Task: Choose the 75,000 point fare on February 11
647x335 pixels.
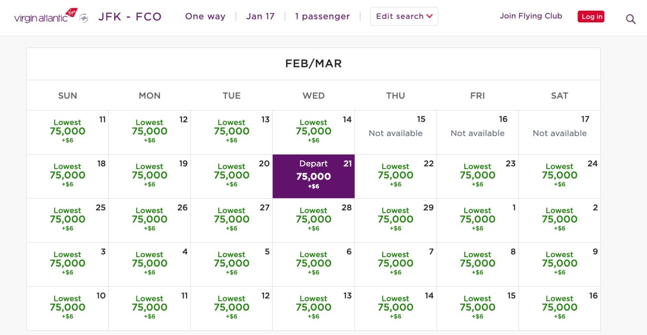Action: [67, 132]
